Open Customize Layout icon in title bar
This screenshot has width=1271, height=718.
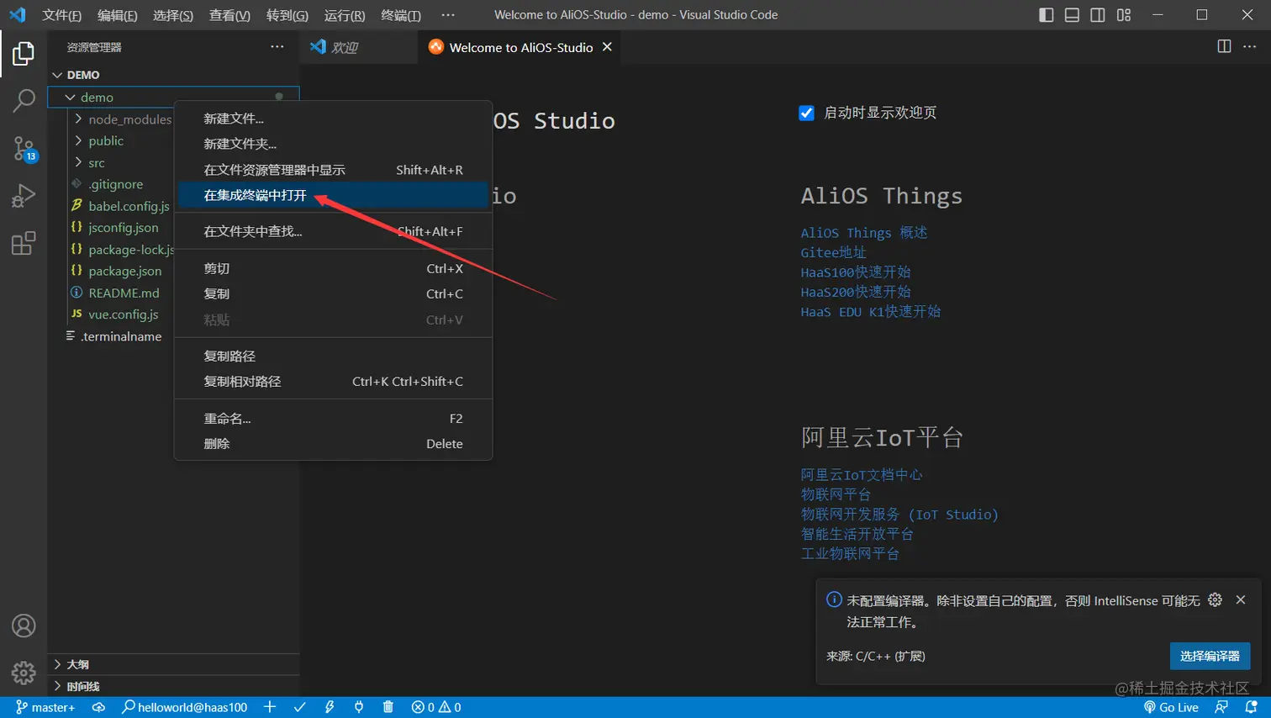1124,15
